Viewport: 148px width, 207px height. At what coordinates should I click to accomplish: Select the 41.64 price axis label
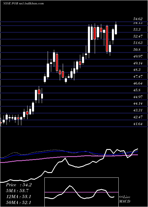[x=138, y=124]
